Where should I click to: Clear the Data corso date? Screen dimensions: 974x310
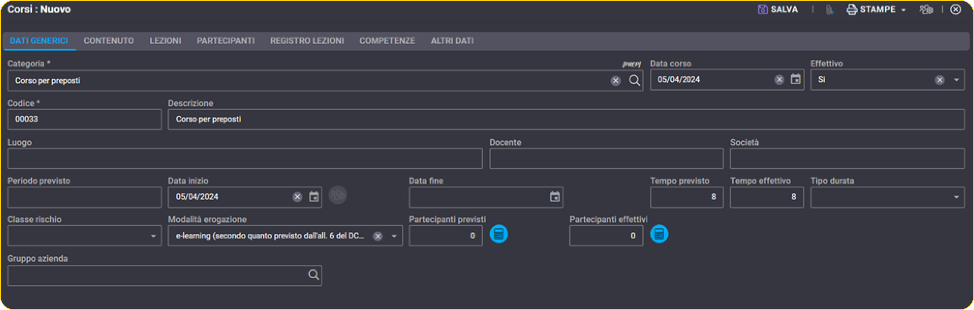[779, 80]
